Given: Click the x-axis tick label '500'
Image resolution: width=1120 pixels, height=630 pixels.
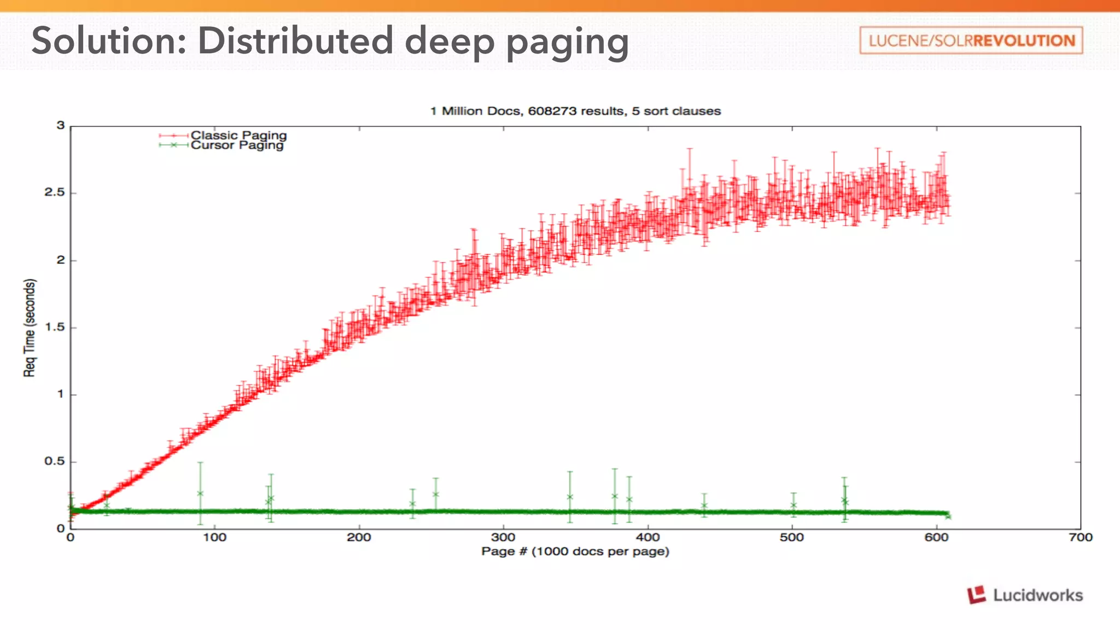Looking at the screenshot, I should click(x=792, y=538).
